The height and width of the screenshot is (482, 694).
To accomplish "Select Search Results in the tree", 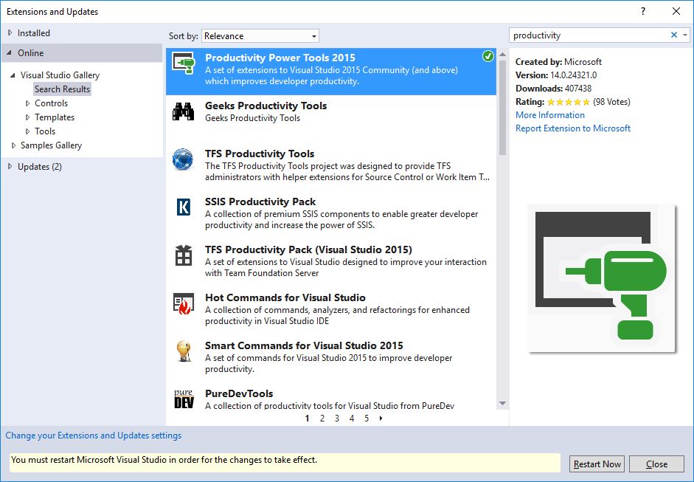I will 63,89.
